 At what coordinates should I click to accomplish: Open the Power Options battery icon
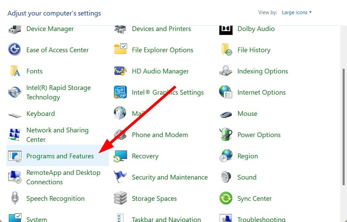coord(226,135)
